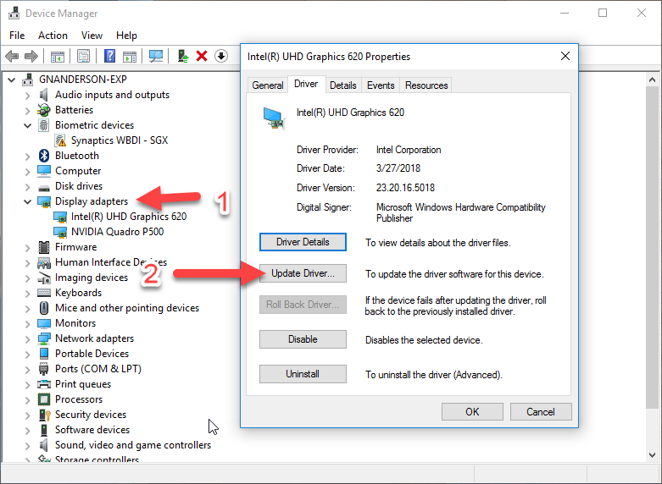Toggle the Show/Hide Console Tree icon
The height and width of the screenshot is (484, 662).
(58, 56)
